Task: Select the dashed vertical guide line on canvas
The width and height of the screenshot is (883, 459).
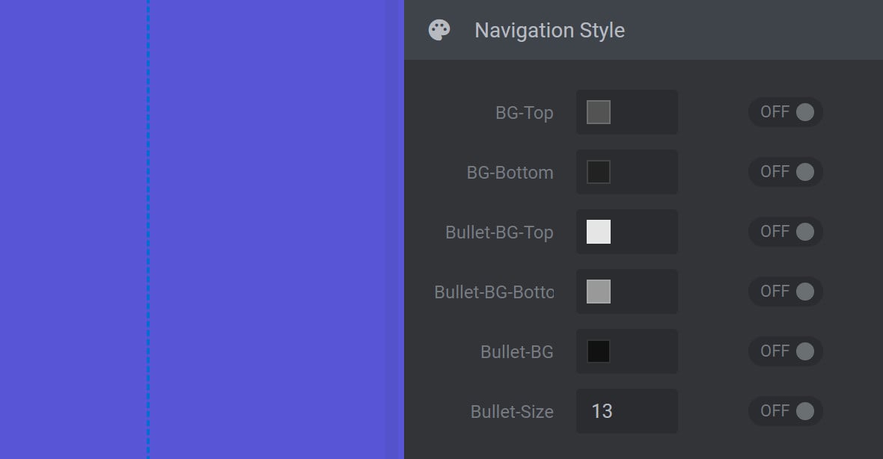Action: click(x=148, y=229)
